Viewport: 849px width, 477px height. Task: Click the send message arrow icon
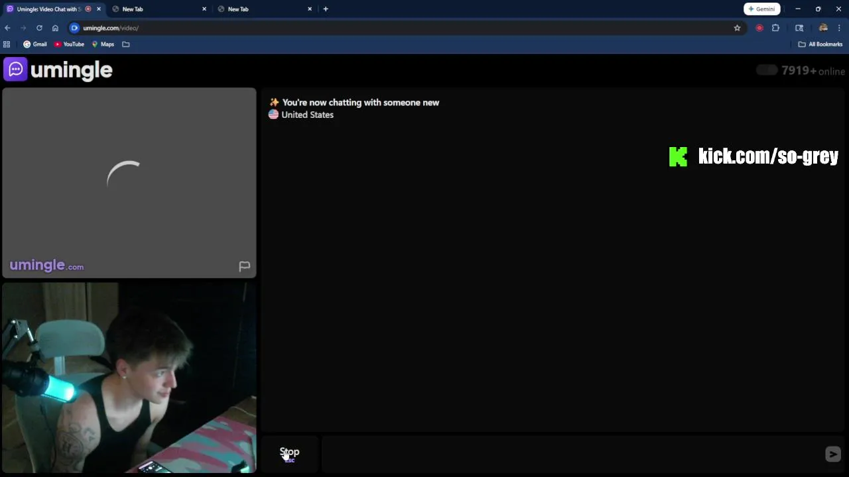(x=833, y=454)
